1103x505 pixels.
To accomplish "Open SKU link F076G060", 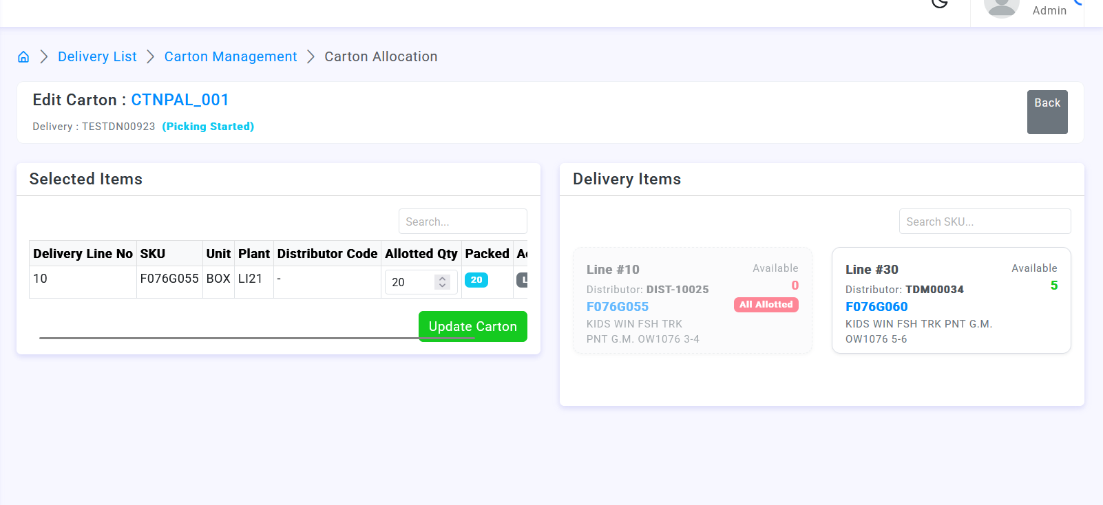I will pyautogui.click(x=876, y=307).
